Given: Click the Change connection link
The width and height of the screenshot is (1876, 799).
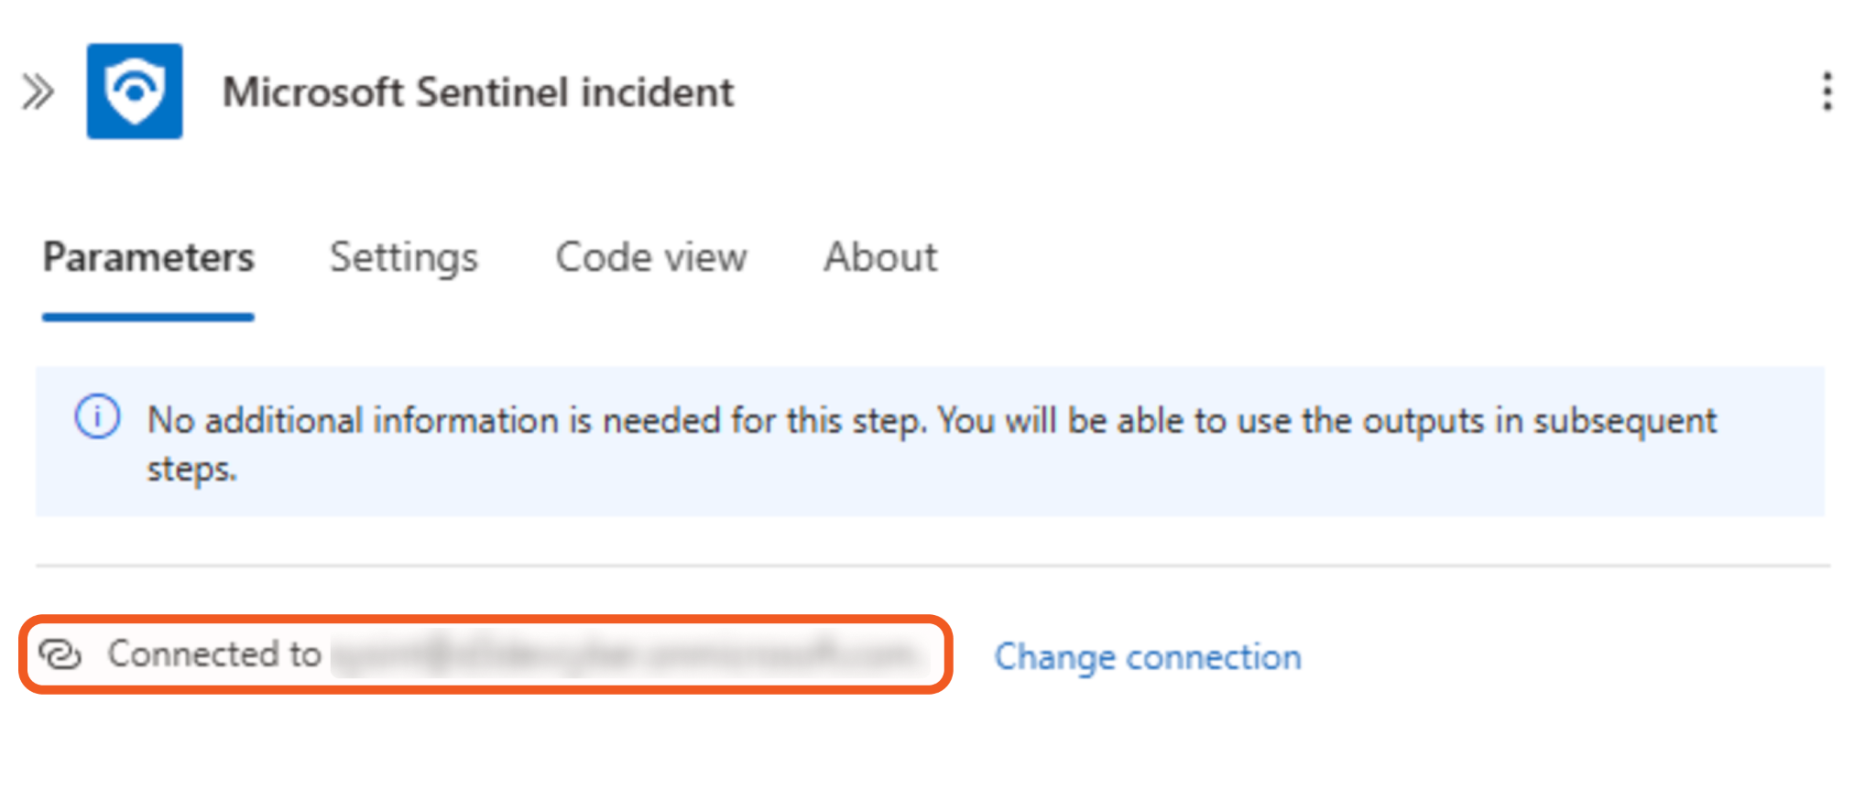Looking at the screenshot, I should click(x=1148, y=656).
